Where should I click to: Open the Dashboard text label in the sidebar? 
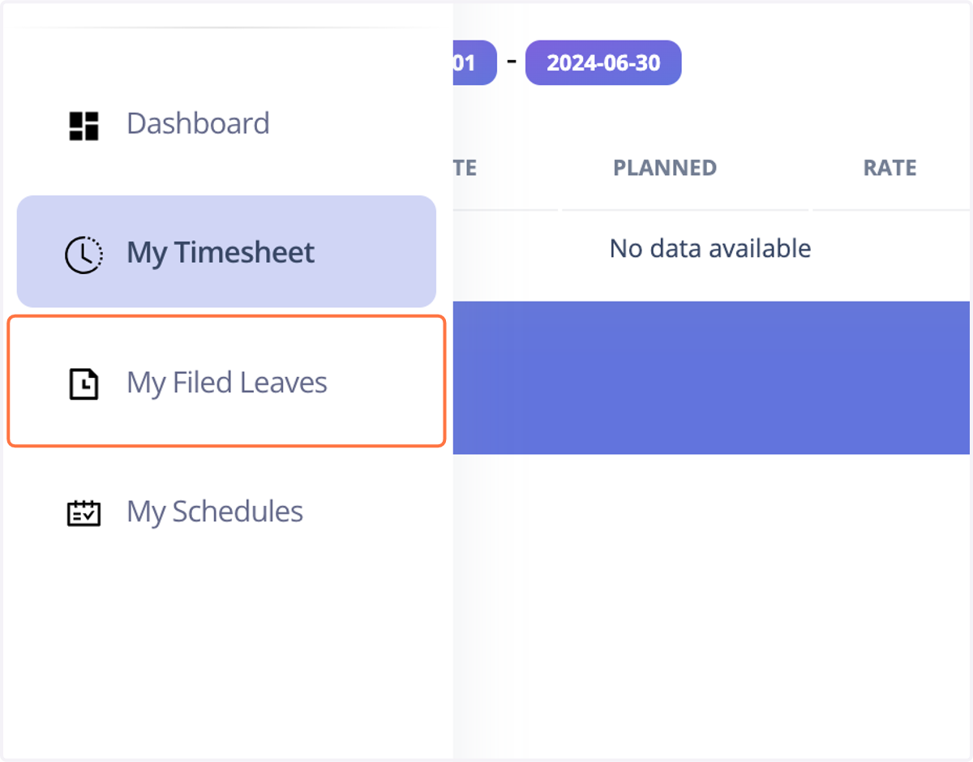coord(198,123)
